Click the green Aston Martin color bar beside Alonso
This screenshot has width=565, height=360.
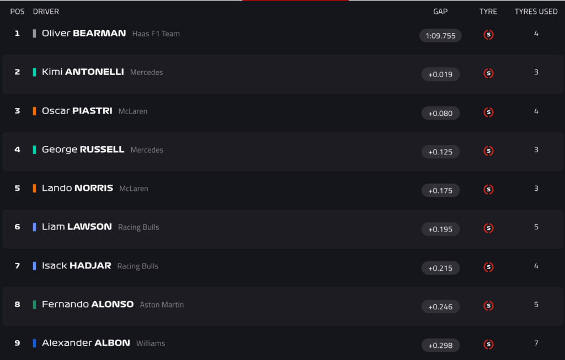[35, 304]
